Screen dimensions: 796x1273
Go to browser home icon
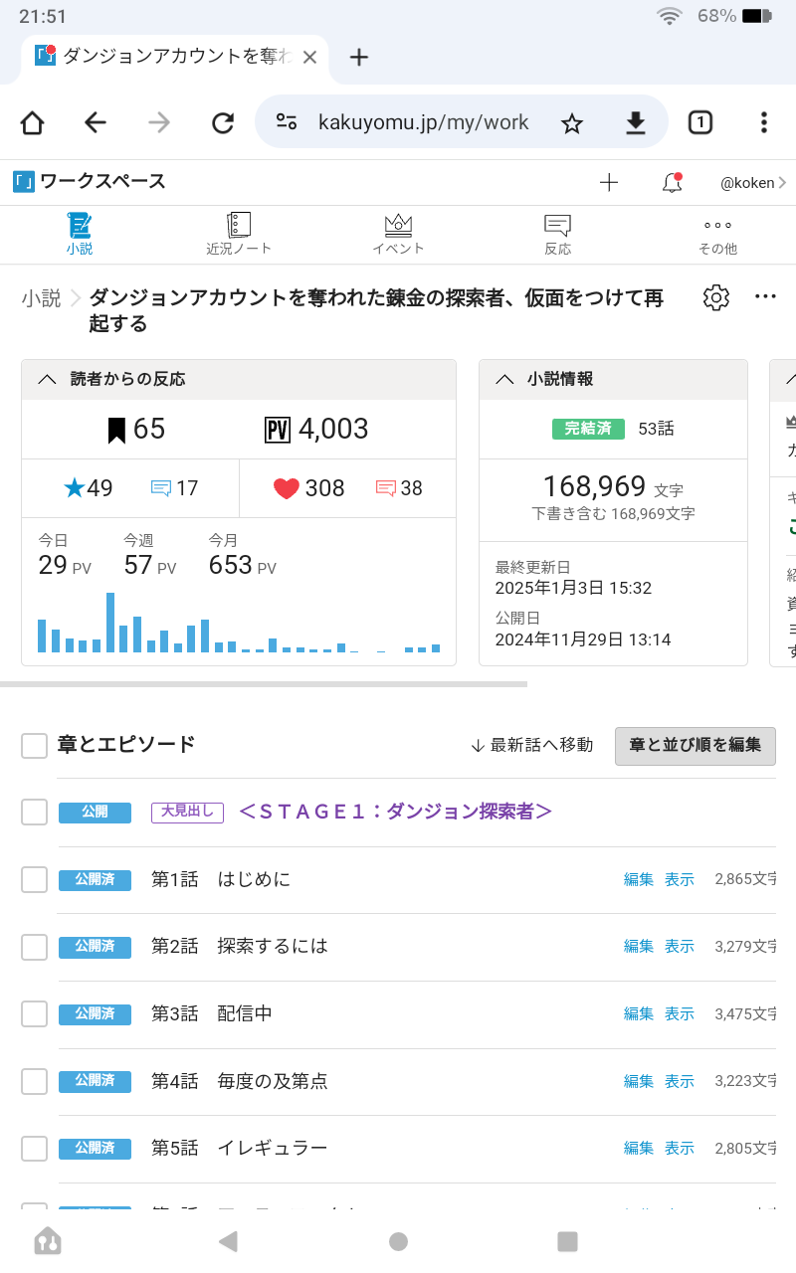pyautogui.click(x=32, y=122)
